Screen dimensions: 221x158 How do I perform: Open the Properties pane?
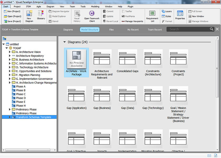[180, 15]
